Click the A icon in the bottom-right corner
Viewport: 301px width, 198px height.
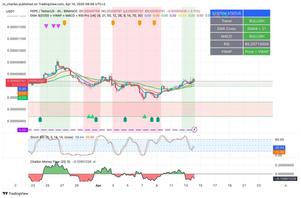pyautogui.click(x=285, y=185)
